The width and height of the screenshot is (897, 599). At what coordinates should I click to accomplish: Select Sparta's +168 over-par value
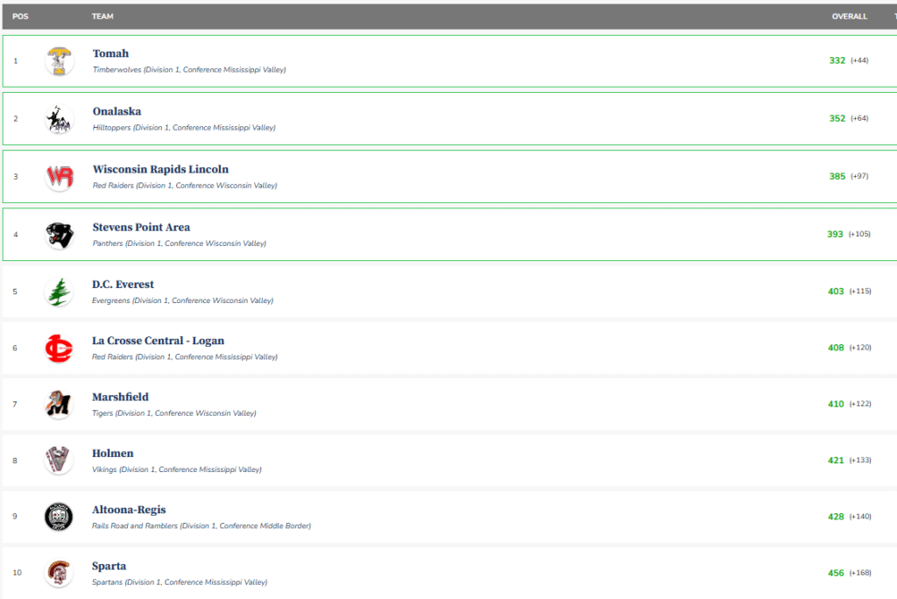pos(860,574)
